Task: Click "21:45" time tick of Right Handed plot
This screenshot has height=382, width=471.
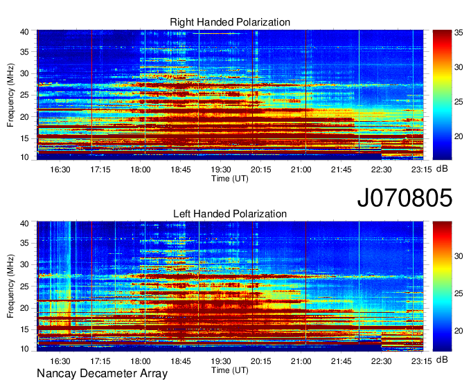Action: 341,170
